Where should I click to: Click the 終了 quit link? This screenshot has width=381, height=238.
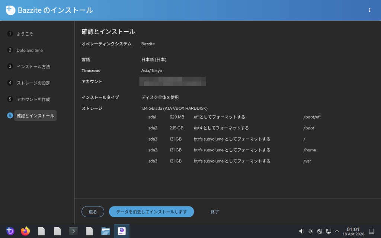coord(215,212)
